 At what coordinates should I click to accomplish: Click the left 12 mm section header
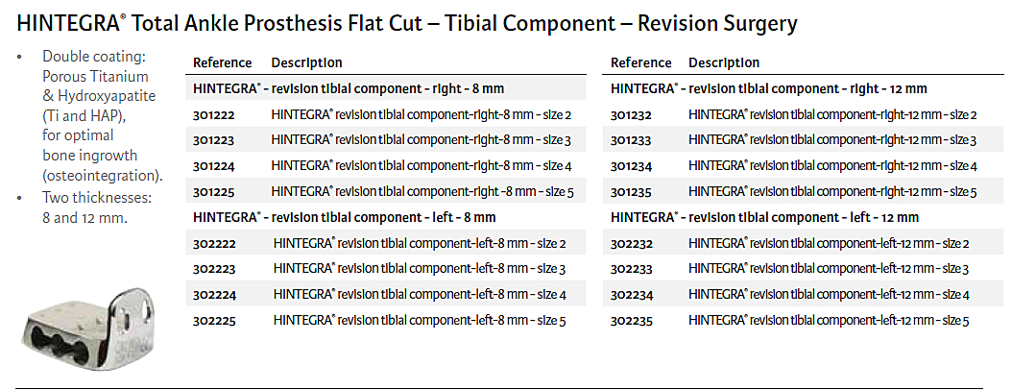(764, 217)
